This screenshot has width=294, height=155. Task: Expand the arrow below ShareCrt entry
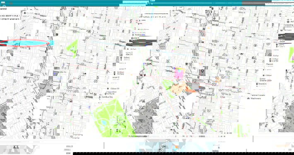coord(257,86)
